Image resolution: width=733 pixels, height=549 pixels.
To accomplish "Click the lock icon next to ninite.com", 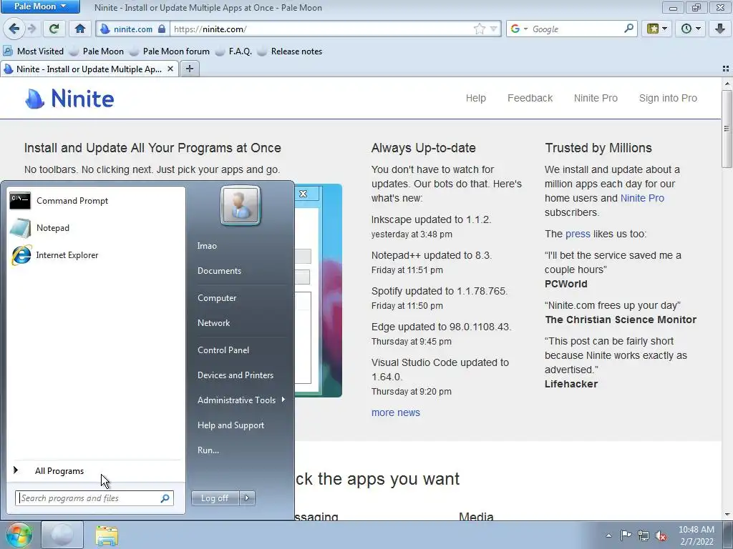I will (x=162, y=29).
